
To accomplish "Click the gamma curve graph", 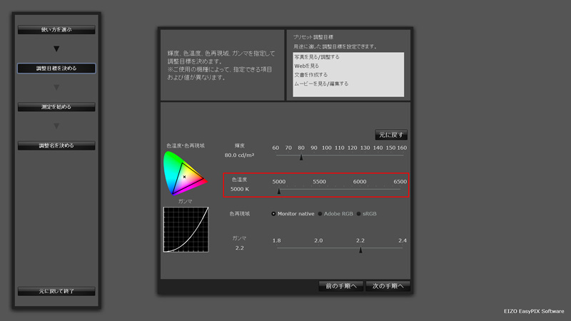I will click(185, 229).
